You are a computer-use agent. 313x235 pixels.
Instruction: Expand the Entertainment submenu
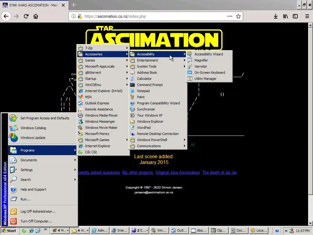[158, 60]
